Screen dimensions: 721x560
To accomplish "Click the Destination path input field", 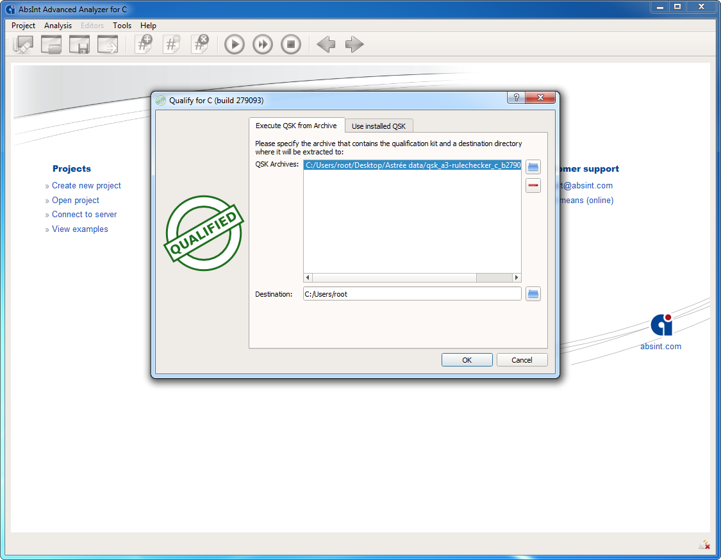I will pos(412,294).
